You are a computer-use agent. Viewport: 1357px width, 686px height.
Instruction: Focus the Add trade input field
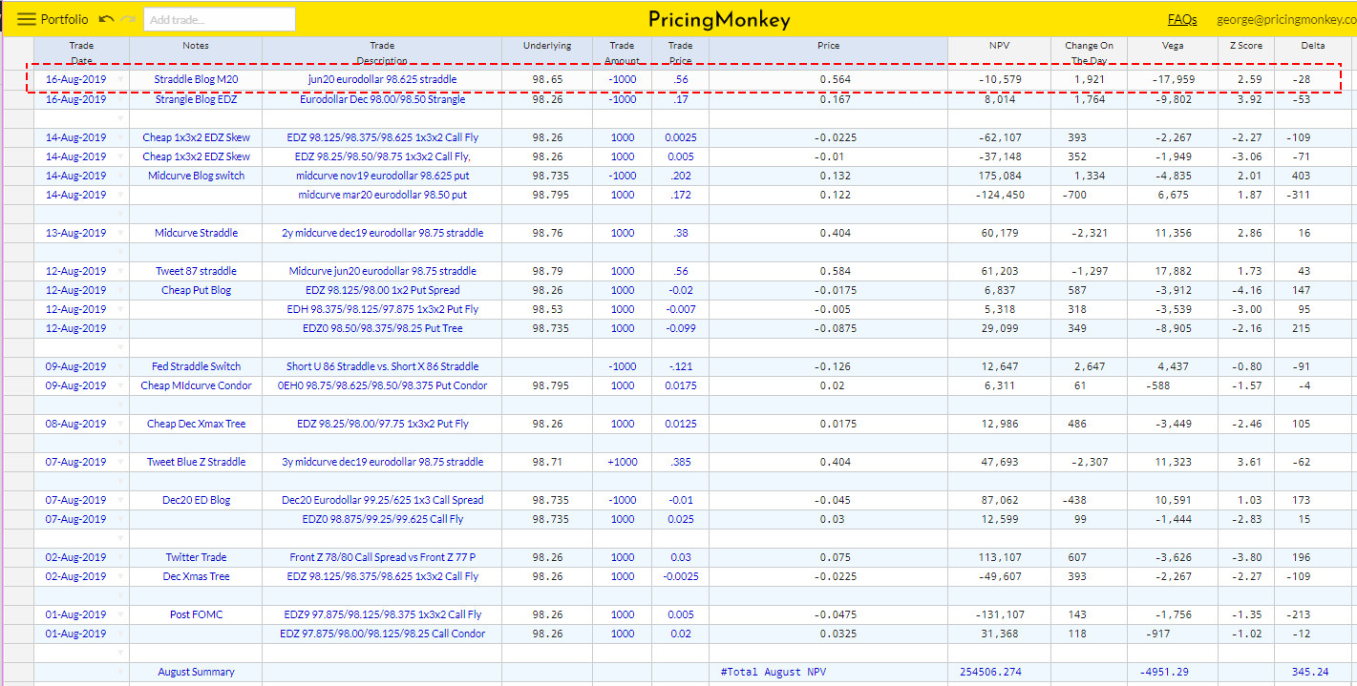coord(219,19)
